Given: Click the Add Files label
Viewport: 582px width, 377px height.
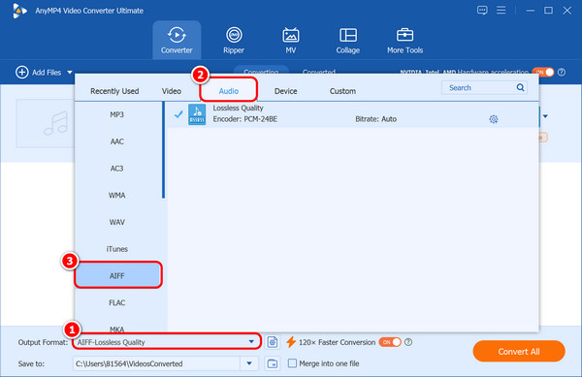Looking at the screenshot, I should tap(47, 73).
